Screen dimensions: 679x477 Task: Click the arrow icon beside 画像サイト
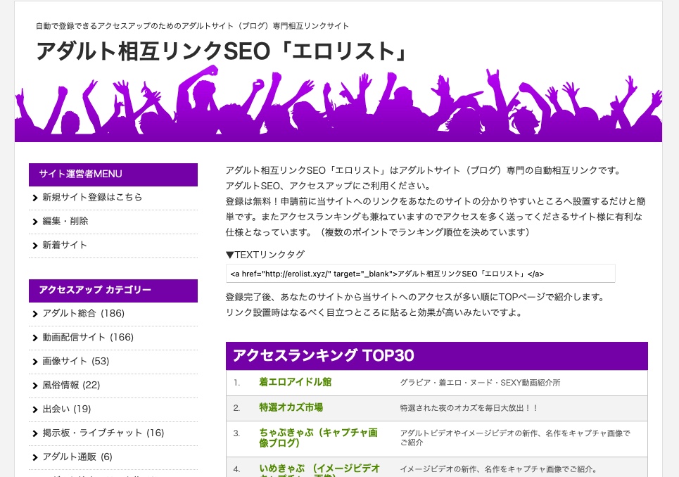tap(35, 361)
